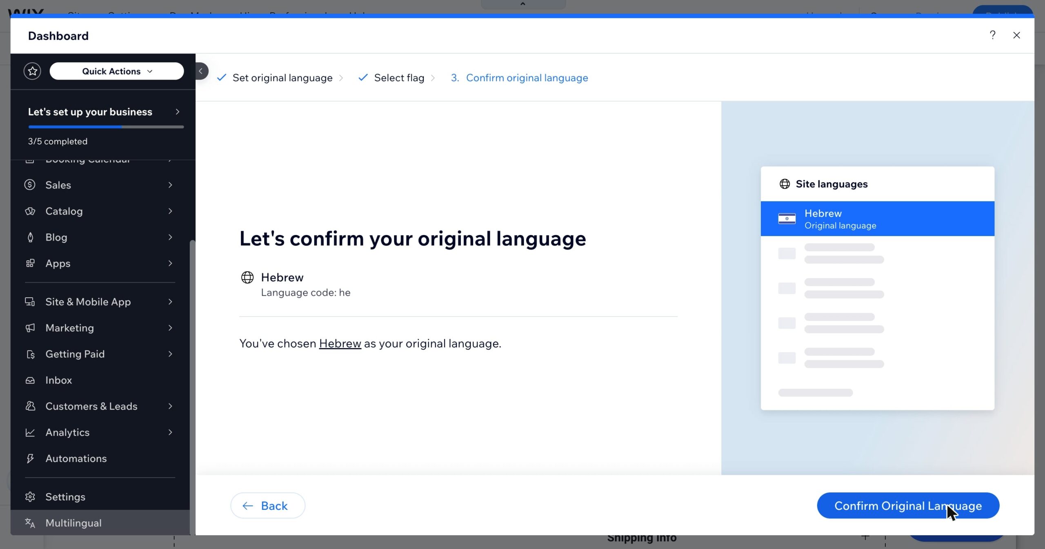The height and width of the screenshot is (549, 1045).
Task: Open the Automations menu item
Action: tap(100, 458)
